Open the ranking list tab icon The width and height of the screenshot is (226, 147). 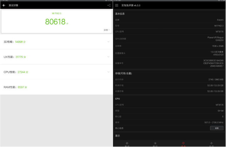tap(155, 143)
